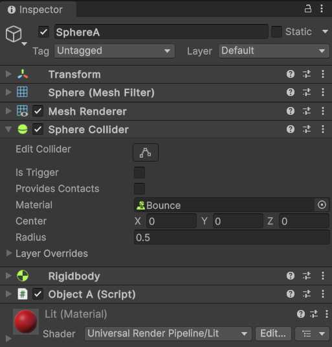
Task: Collapse the Sphere Collider component foldout
Action: point(8,129)
